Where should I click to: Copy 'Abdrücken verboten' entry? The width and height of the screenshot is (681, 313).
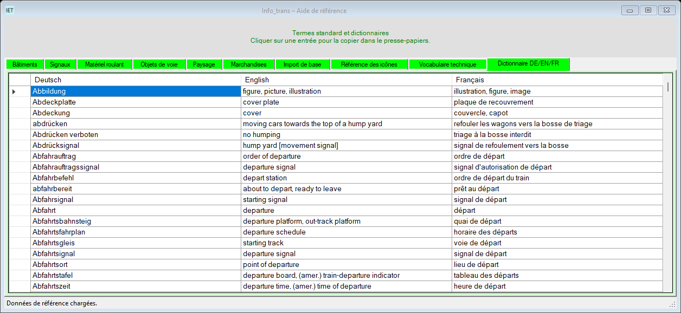coord(136,135)
